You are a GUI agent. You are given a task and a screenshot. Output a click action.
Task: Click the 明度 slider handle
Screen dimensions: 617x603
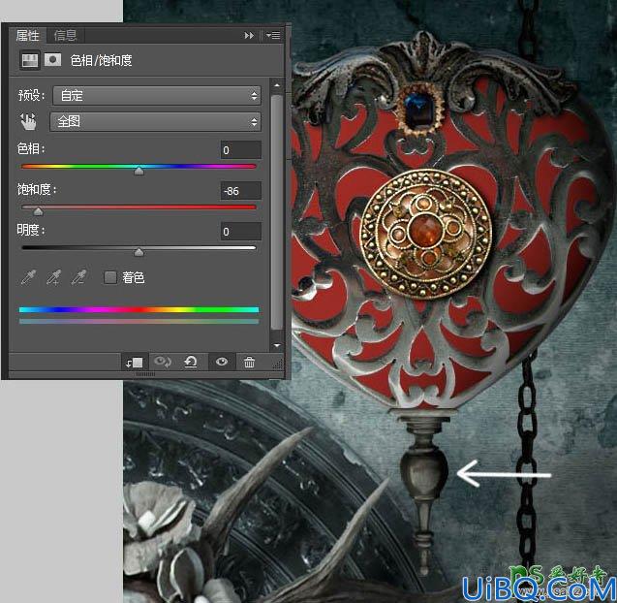pos(139,252)
